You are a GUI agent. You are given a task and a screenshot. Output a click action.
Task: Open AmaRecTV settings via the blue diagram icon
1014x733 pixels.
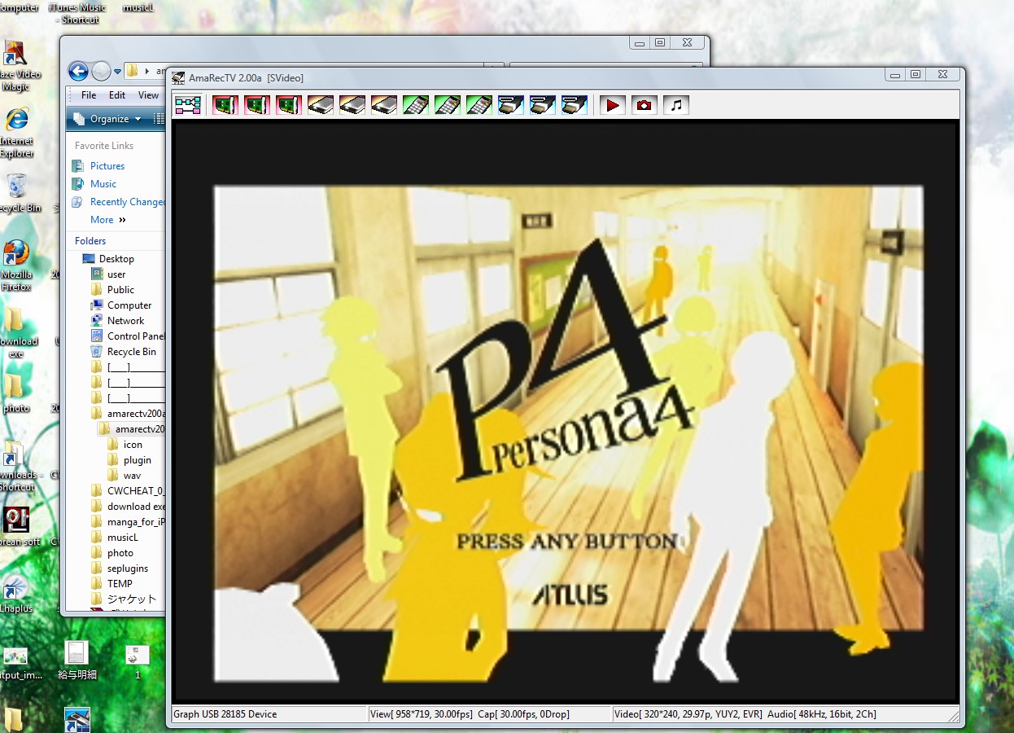[x=188, y=105]
